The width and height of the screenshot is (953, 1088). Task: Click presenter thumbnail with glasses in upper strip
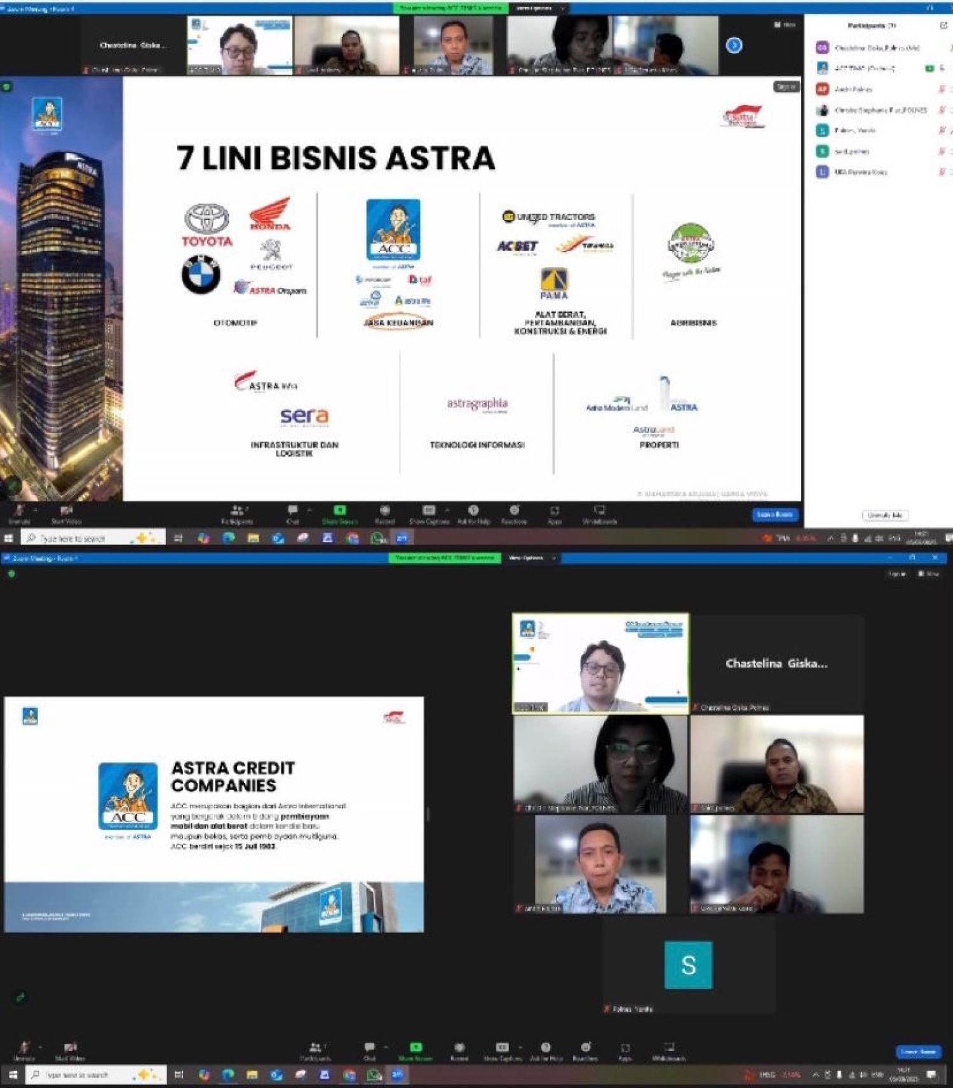(240, 45)
